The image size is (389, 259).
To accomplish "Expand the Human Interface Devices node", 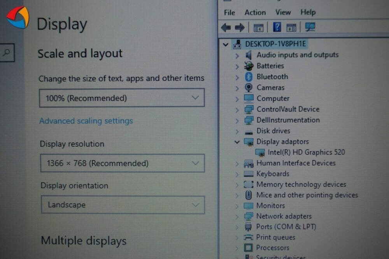I will 237,163.
